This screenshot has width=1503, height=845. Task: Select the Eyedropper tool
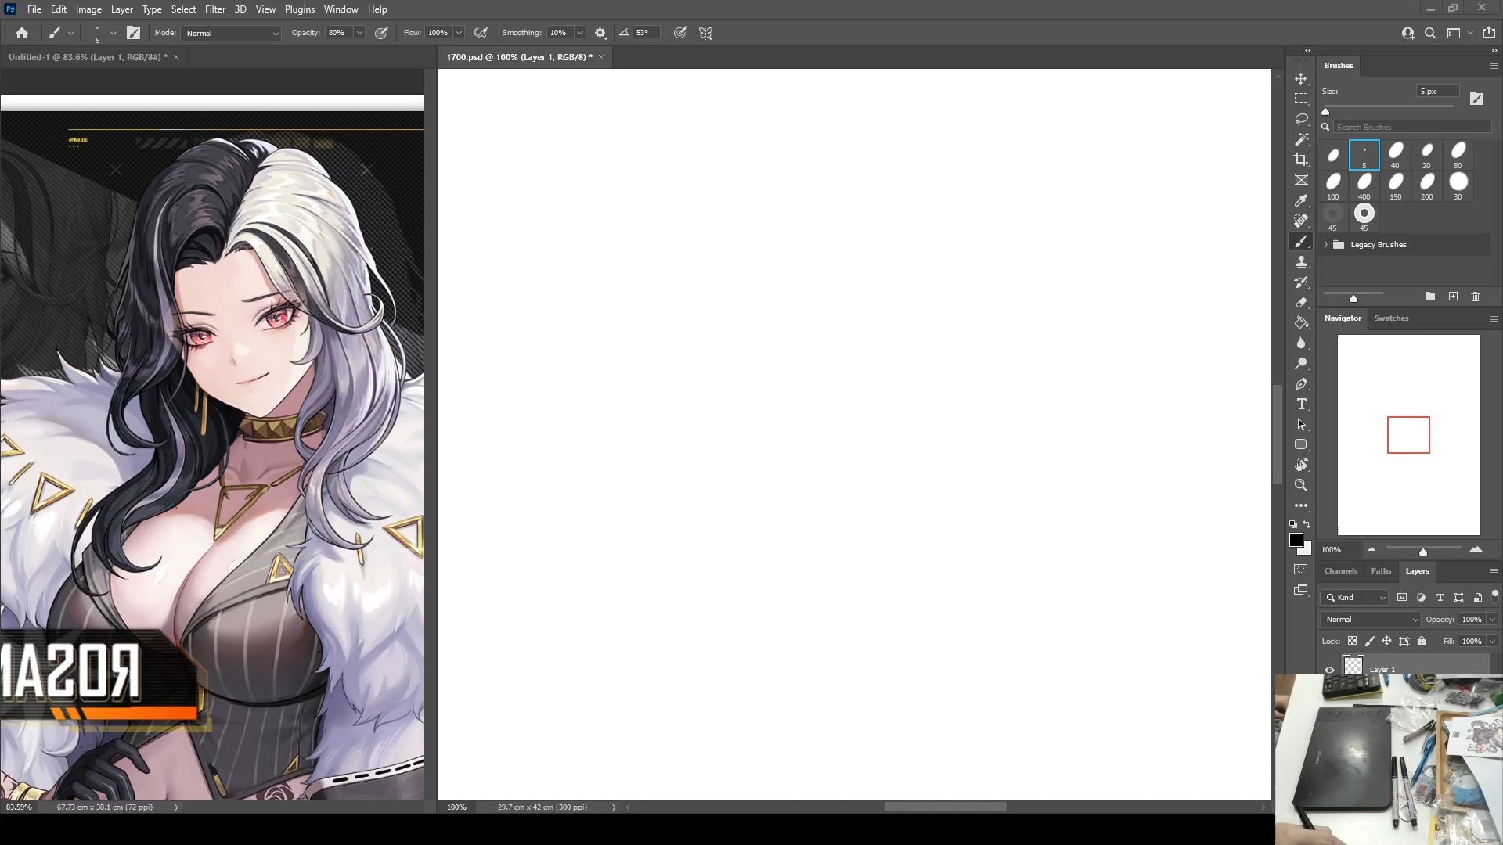coord(1301,200)
